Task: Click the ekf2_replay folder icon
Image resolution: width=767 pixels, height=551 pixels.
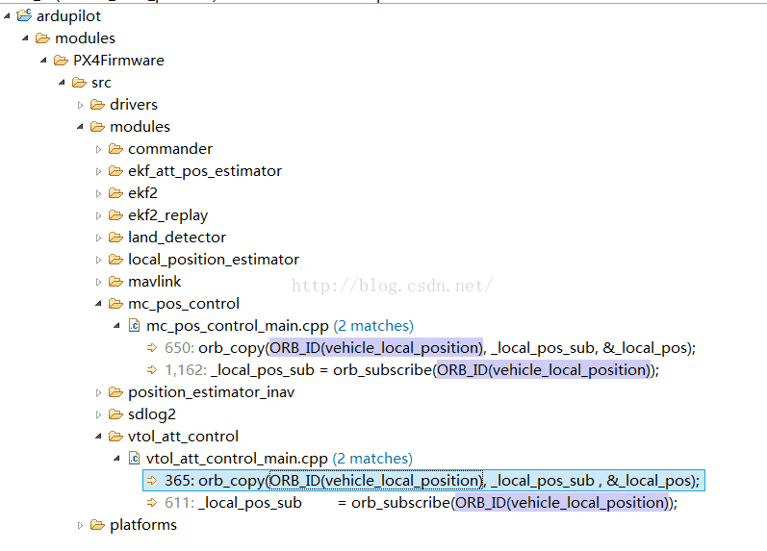Action: (x=115, y=215)
